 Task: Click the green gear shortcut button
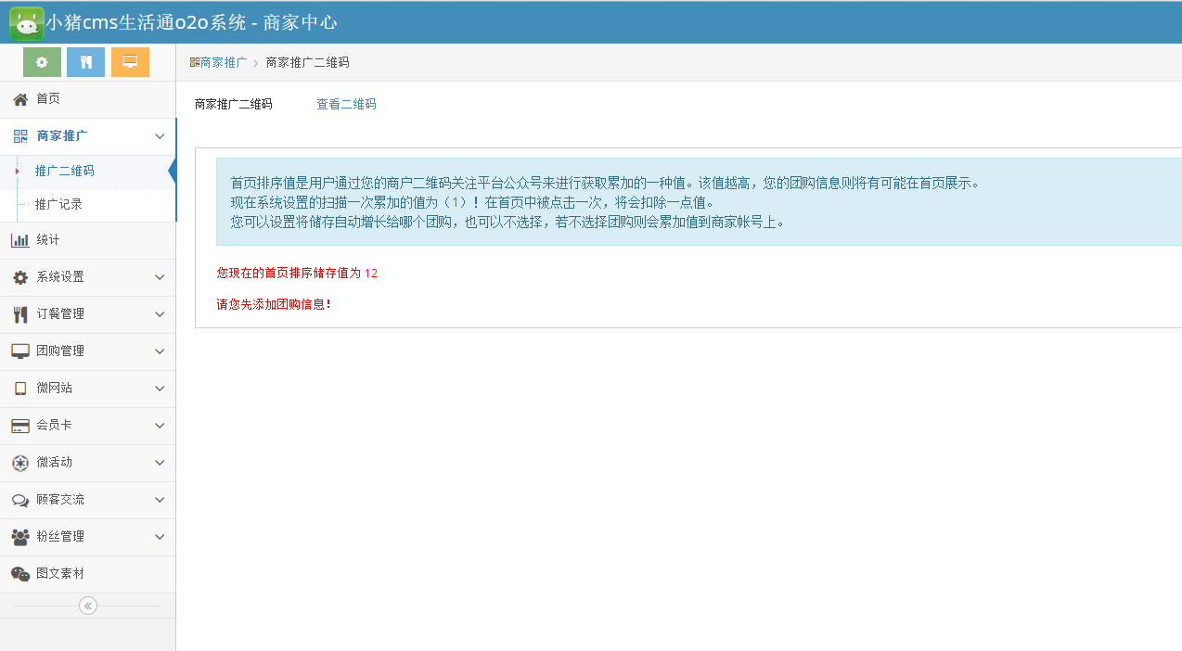(x=42, y=62)
